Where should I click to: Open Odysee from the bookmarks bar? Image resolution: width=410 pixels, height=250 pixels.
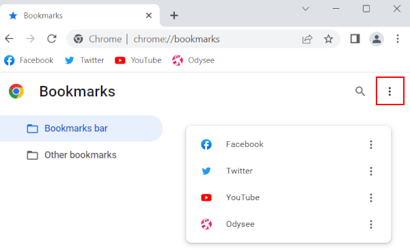pyautogui.click(x=193, y=60)
